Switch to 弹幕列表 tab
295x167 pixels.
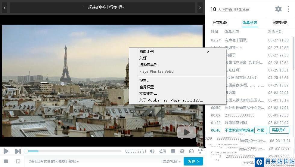pos(250,23)
